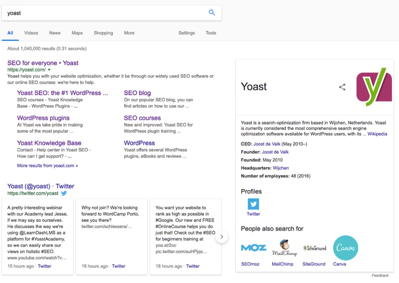Viewport: 399px width, 283px height.
Task: Open 'Yoast (@yoast) · Twitter' result
Action: (41, 186)
